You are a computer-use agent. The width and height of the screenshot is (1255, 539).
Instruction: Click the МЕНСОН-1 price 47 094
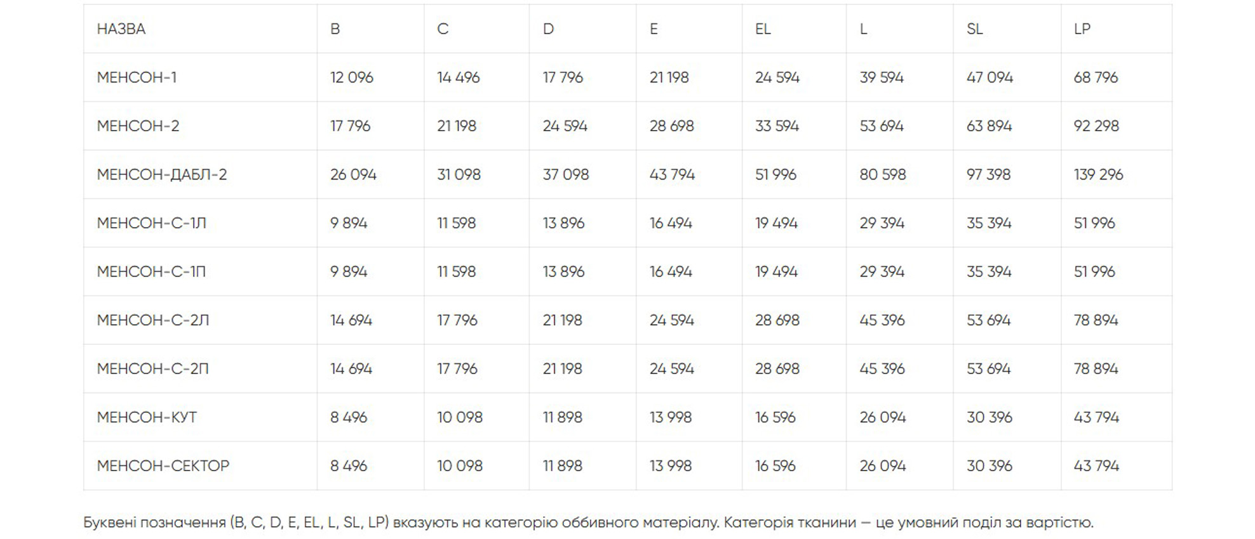pos(990,77)
